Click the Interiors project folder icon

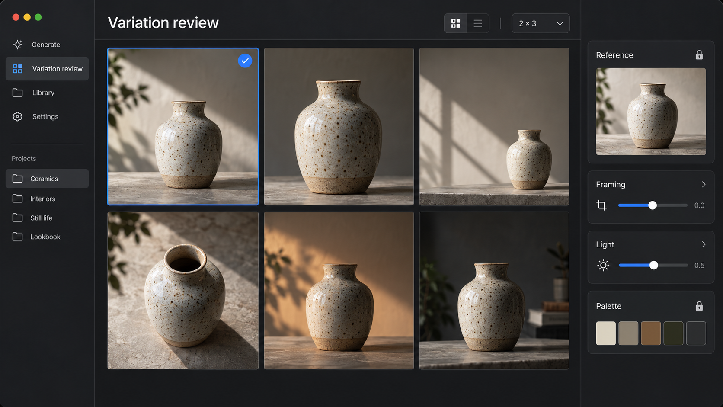point(17,199)
